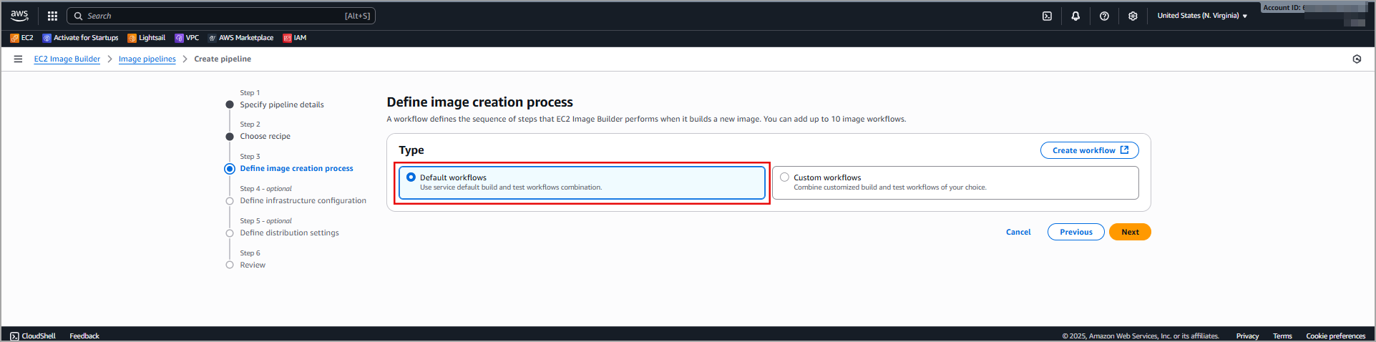
Task: Click the Type section heading
Action: point(411,150)
